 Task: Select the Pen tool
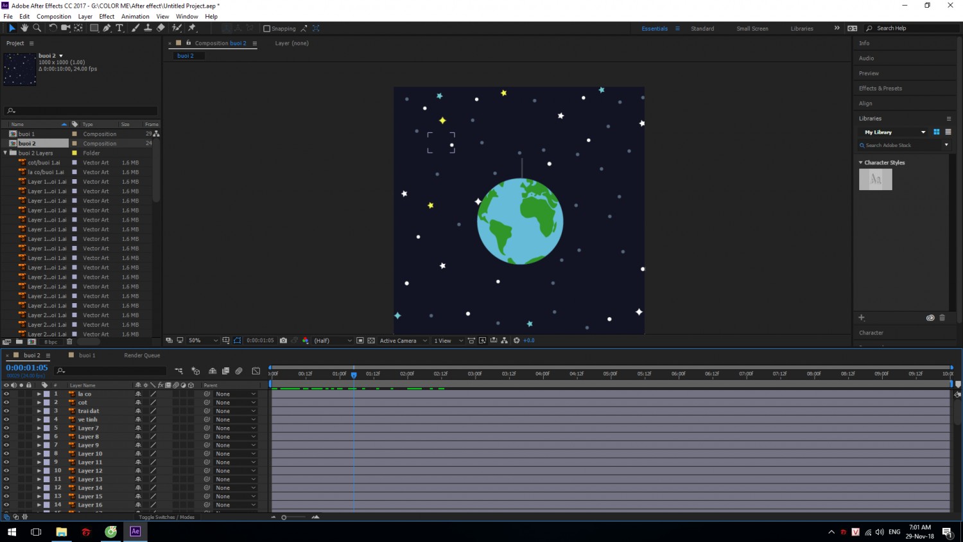tap(107, 28)
